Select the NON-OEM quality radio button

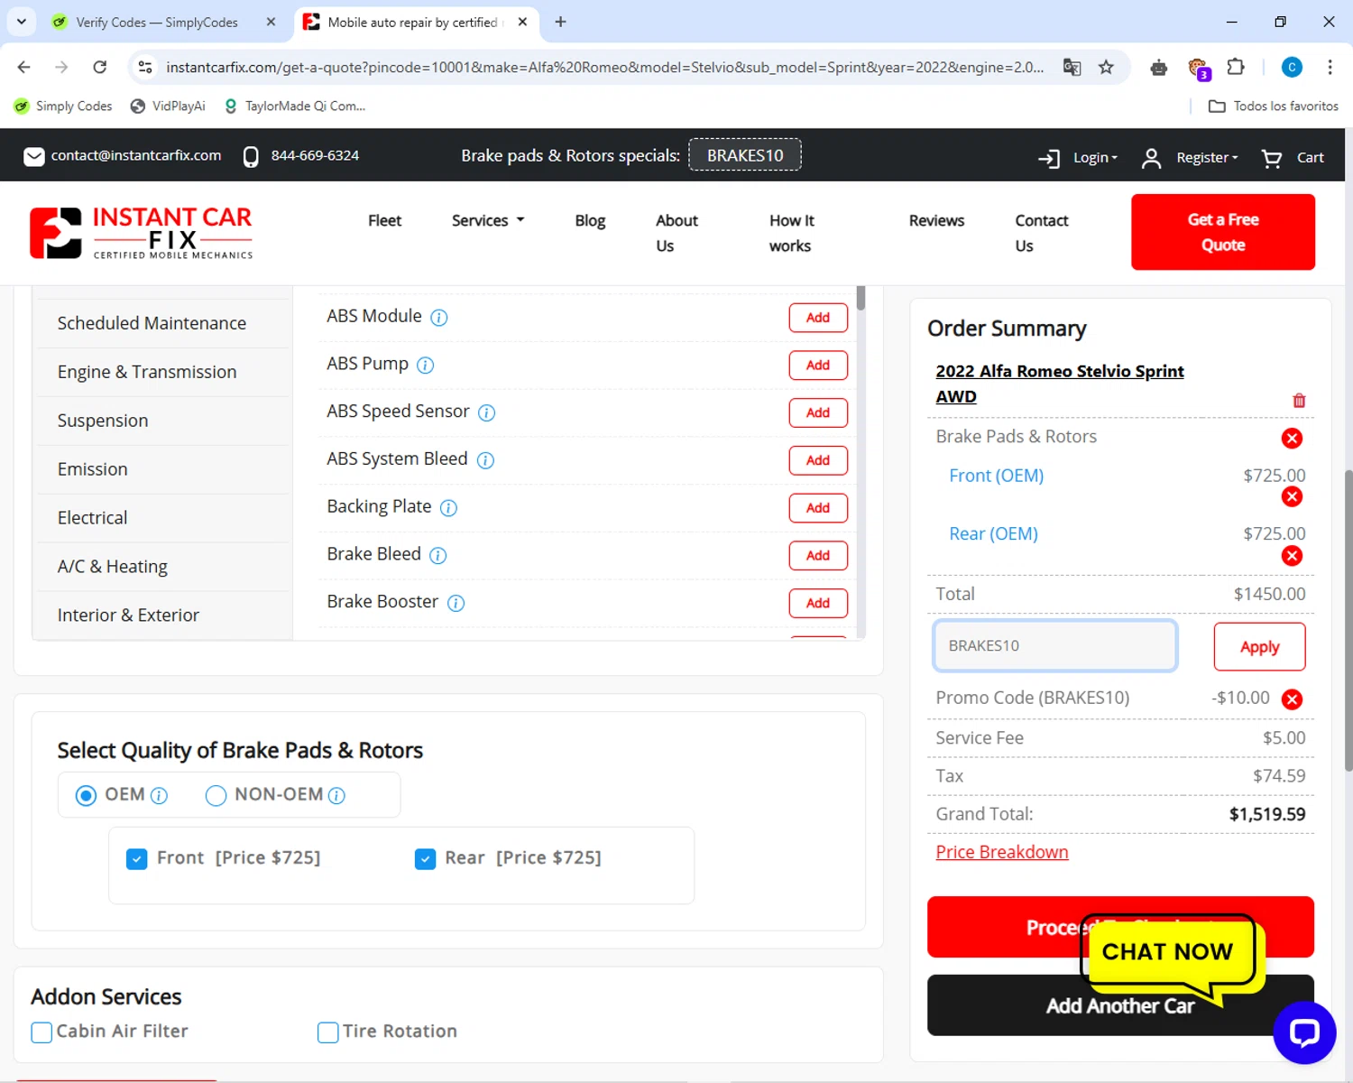216,796
